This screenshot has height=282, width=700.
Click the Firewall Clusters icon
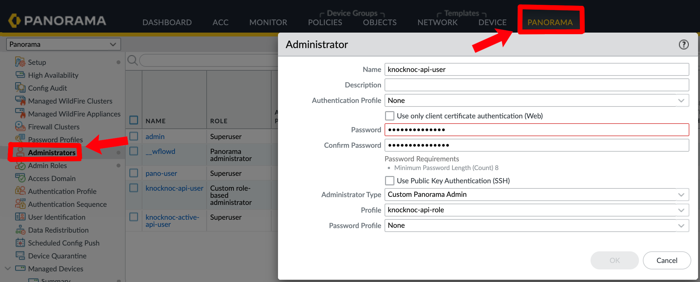click(20, 126)
